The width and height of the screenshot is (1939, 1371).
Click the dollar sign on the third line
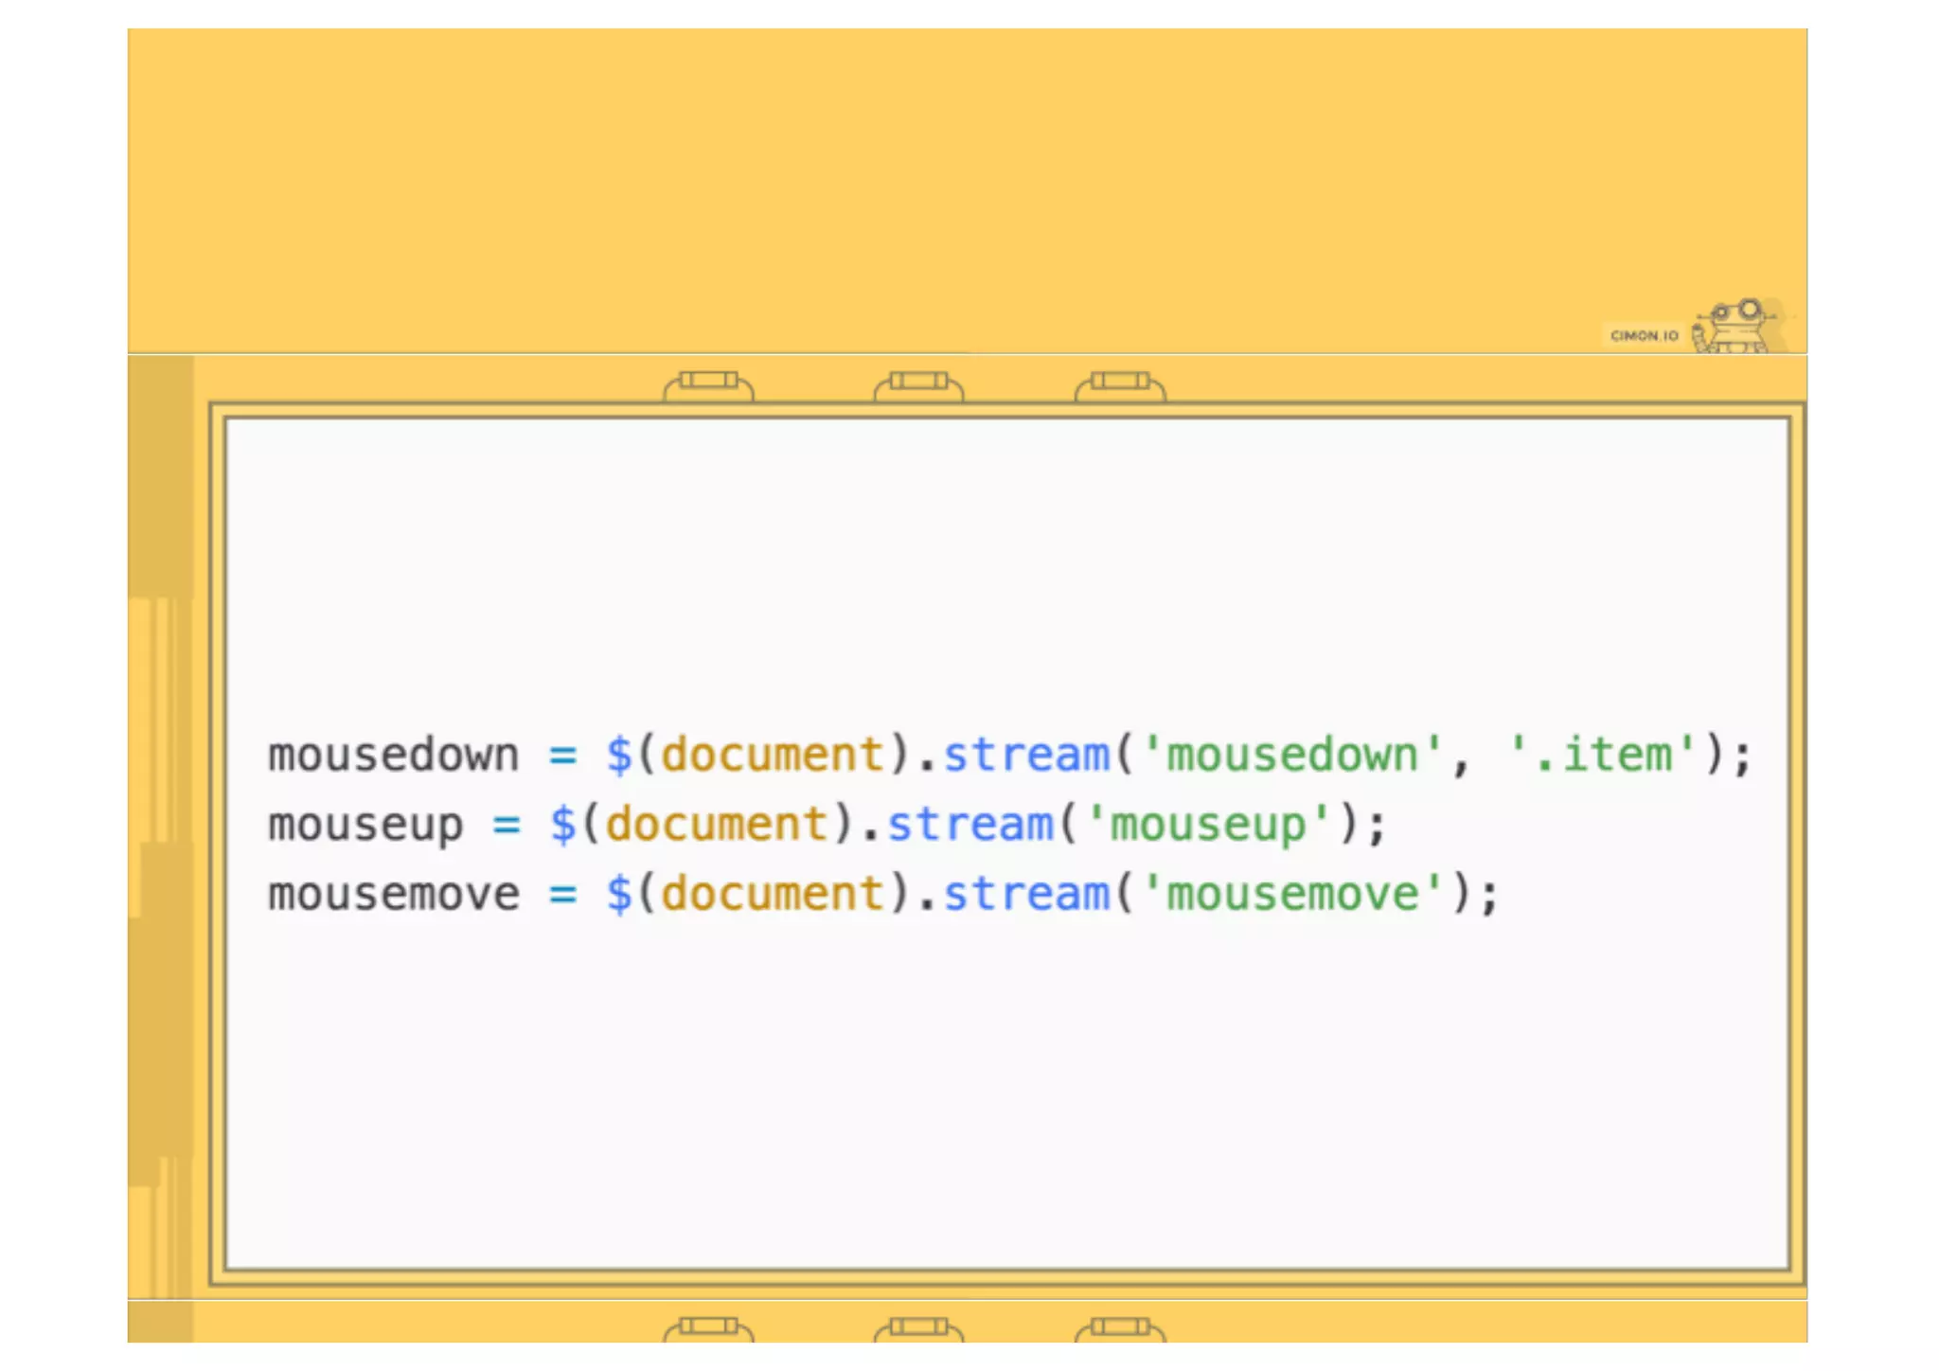(618, 894)
